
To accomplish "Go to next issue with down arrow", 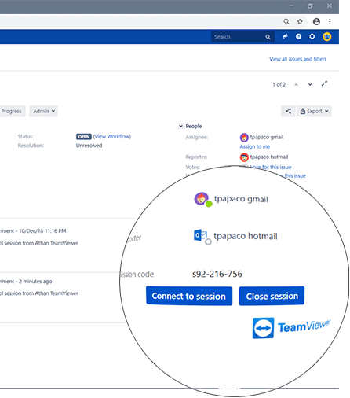I will pos(310,84).
